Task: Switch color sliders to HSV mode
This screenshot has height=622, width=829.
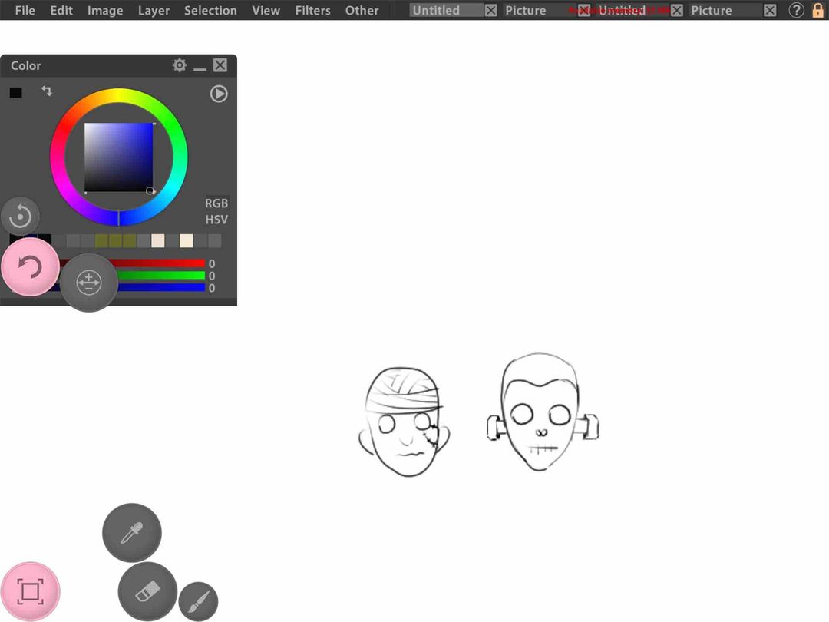Action: pos(216,220)
